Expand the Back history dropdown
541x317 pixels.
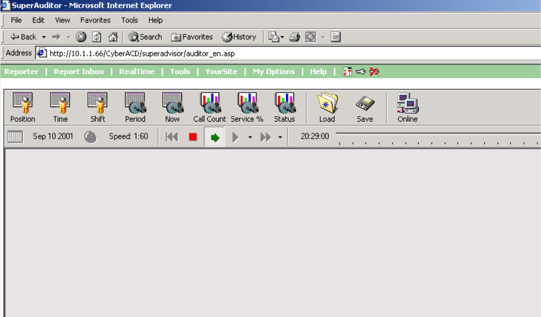tap(44, 37)
